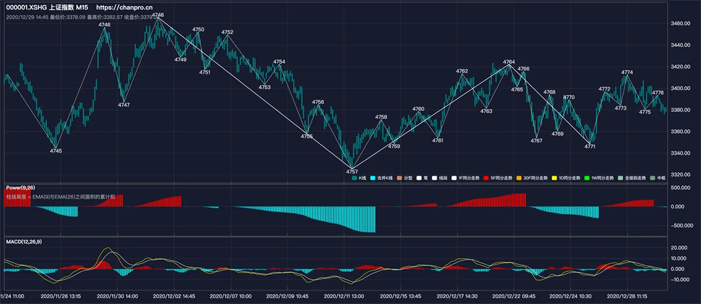Click the 3400.00 price axis label
This screenshot has width=701, height=304.
pos(682,89)
